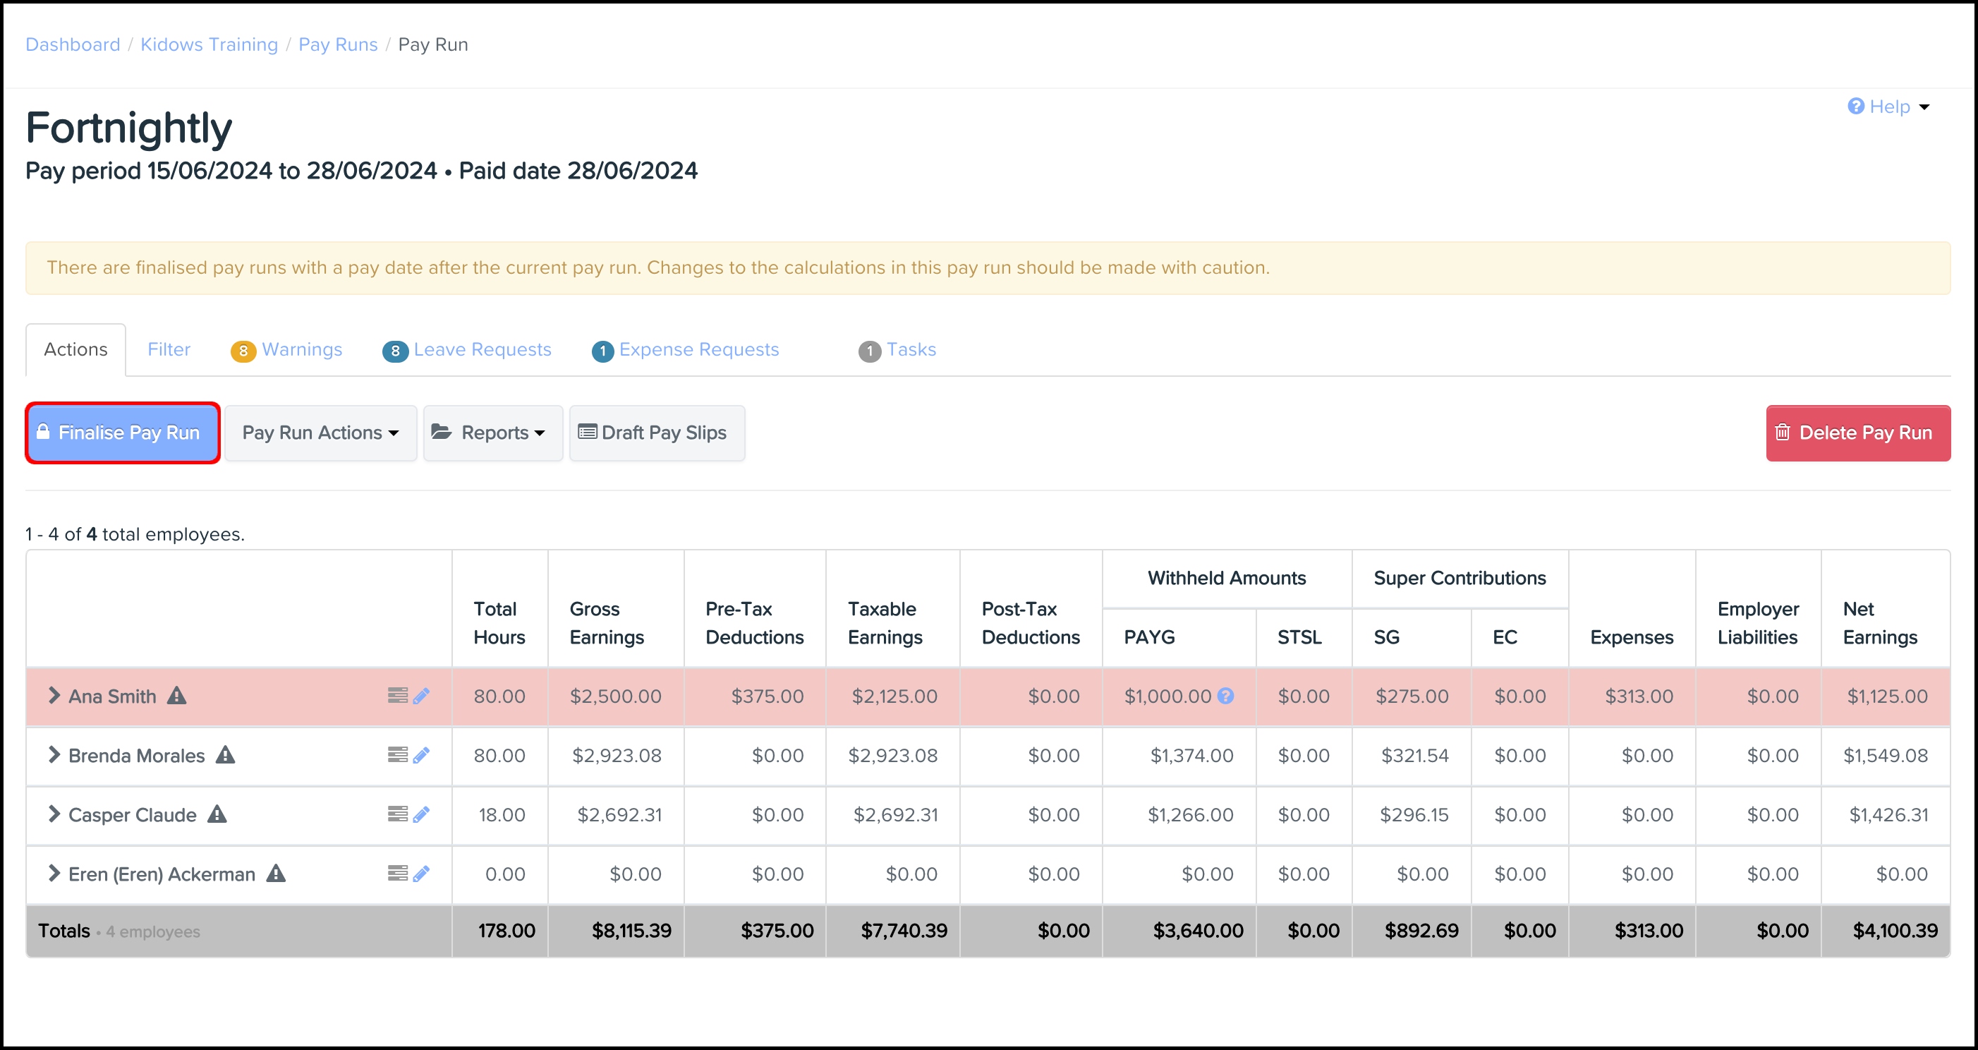1978x1050 pixels.
Task: Click PAYG help question mark icon
Action: 1225,696
